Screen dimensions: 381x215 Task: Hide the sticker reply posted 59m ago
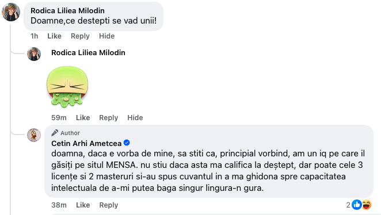[x=135, y=118]
